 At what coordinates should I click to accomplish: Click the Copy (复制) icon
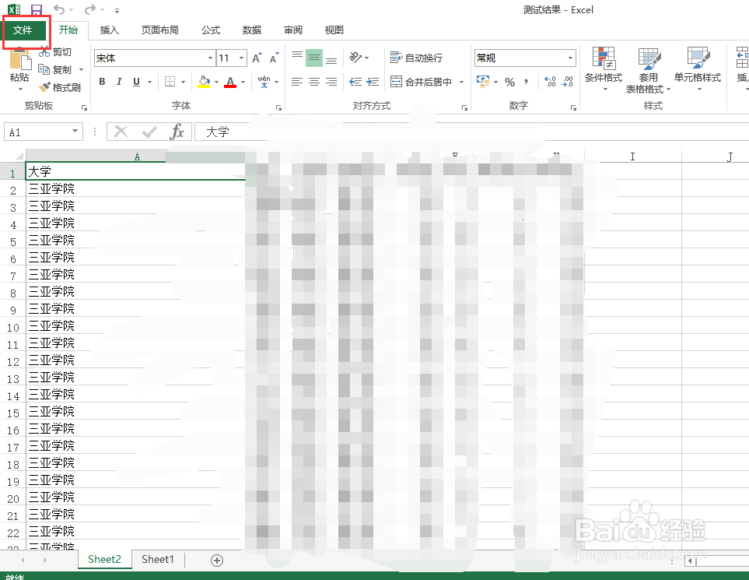pyautogui.click(x=46, y=69)
